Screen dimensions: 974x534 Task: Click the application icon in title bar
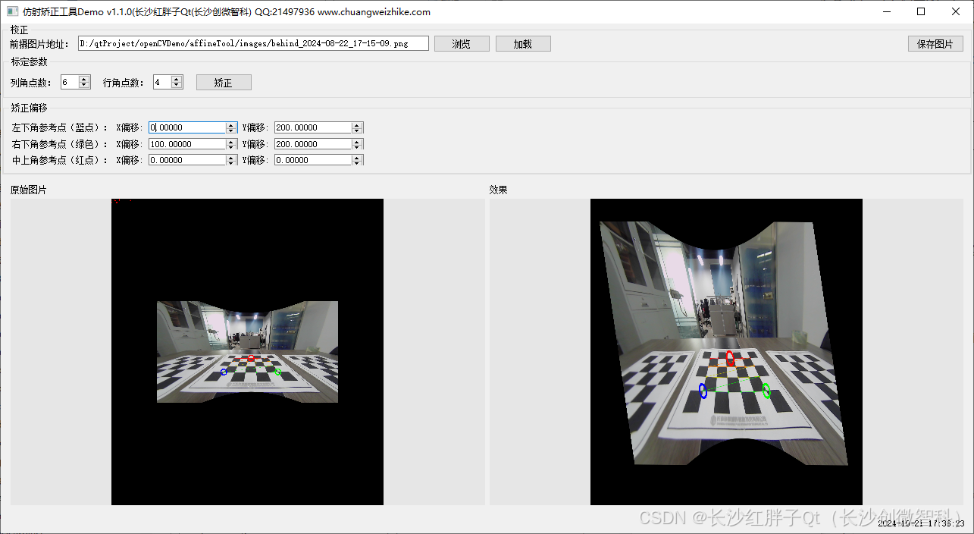tap(11, 11)
